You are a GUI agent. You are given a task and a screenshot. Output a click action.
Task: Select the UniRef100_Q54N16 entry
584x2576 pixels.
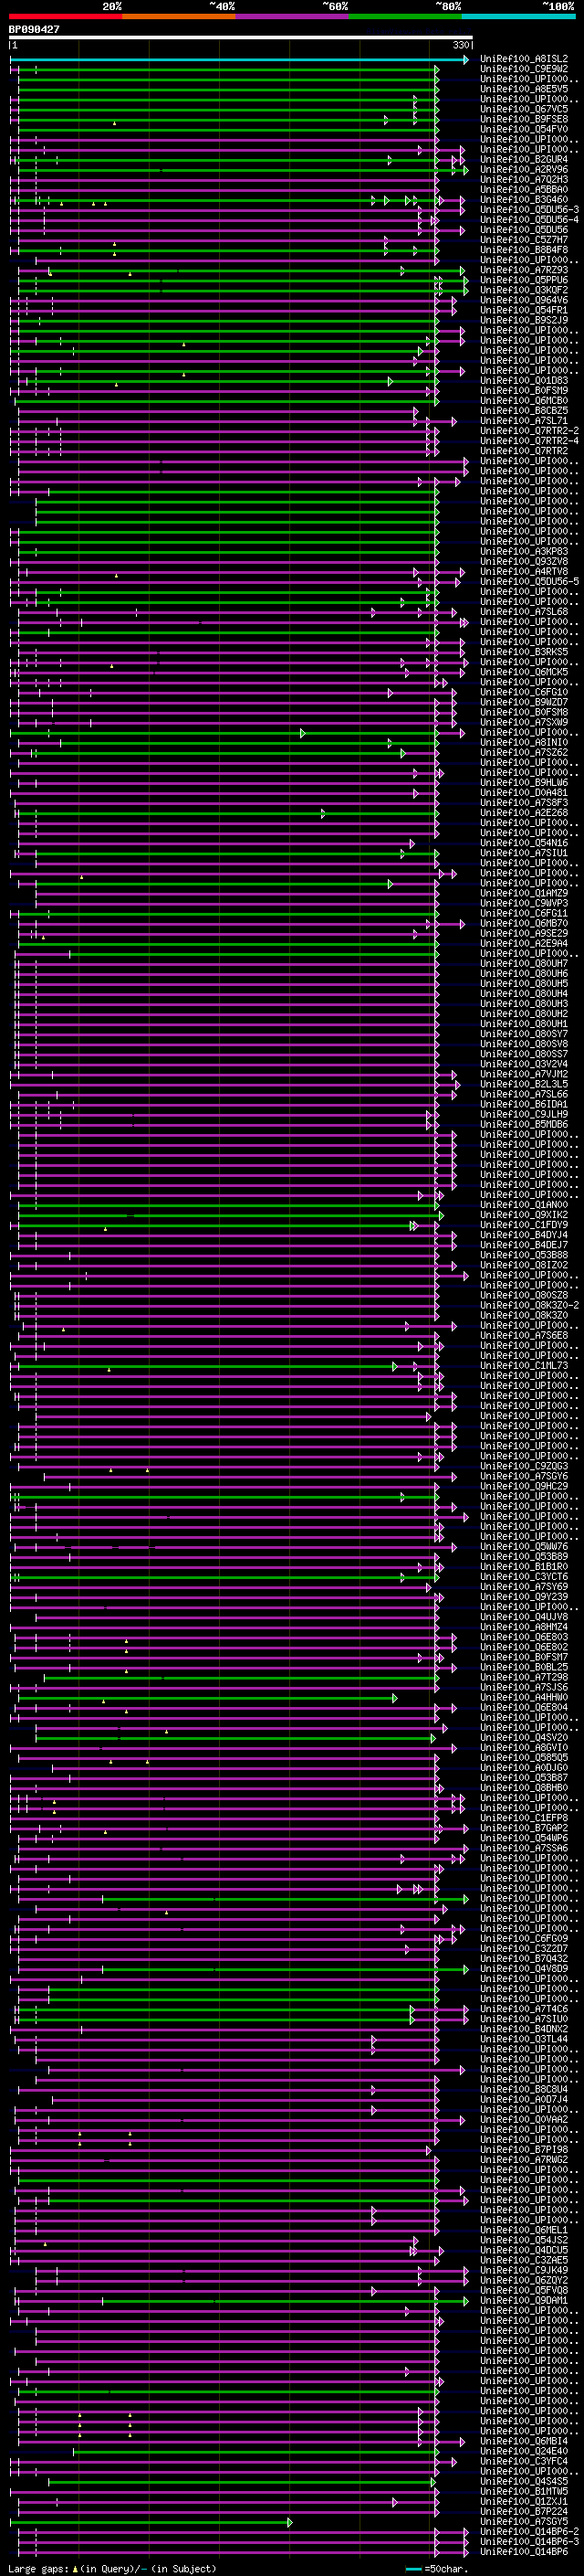coord(524,843)
